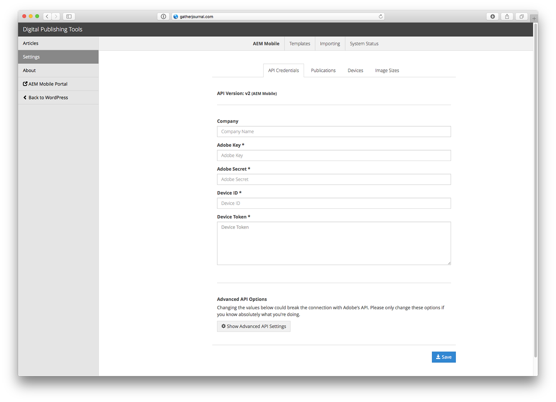The width and height of the screenshot is (556, 402).
Task: Show all tabs using the tab overview icon
Action: click(x=521, y=16)
